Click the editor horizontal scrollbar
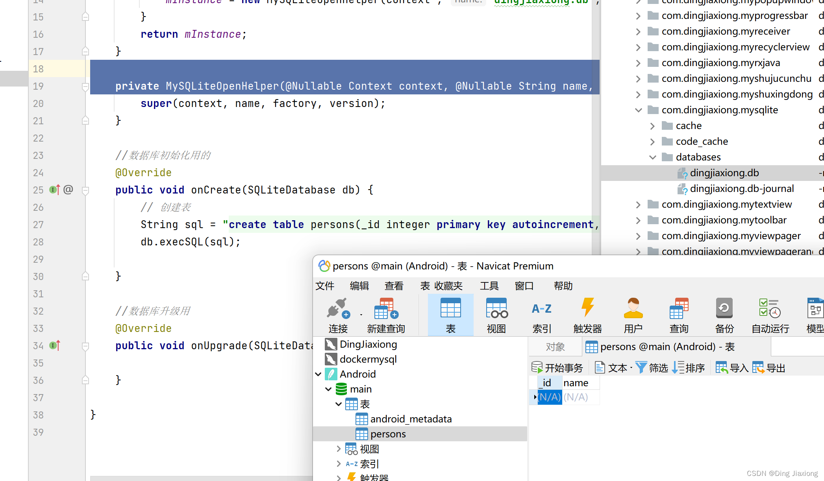Viewport: 824px width, 481px height. (x=201, y=478)
